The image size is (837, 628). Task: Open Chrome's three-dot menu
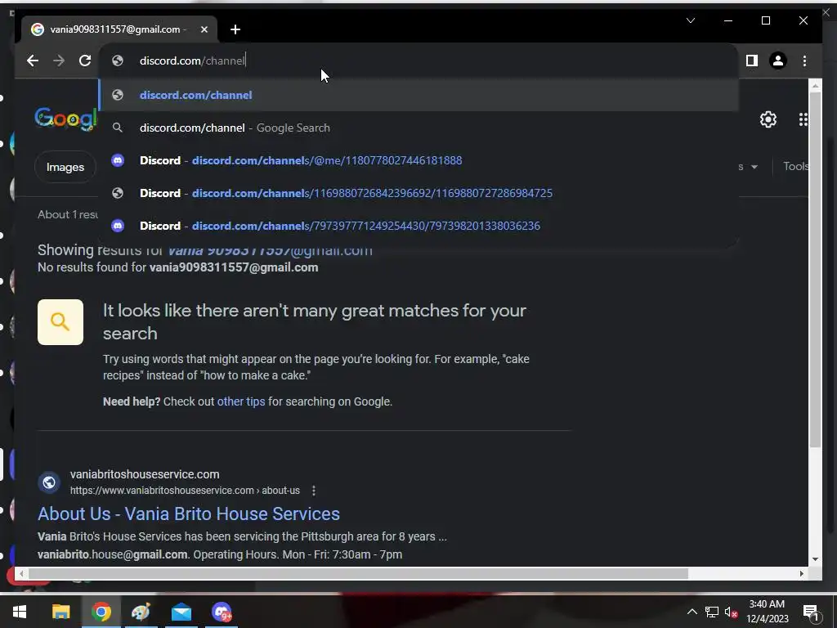804,61
